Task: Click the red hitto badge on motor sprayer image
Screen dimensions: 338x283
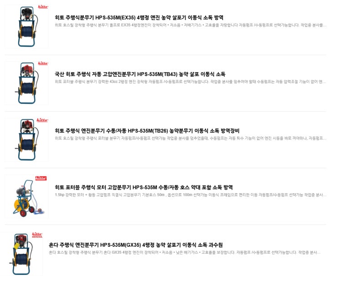Action: pyautogui.click(x=41, y=178)
